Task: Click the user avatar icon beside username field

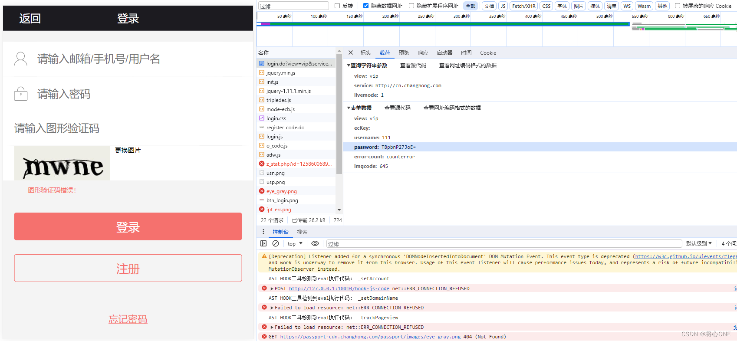Action: (x=20, y=59)
